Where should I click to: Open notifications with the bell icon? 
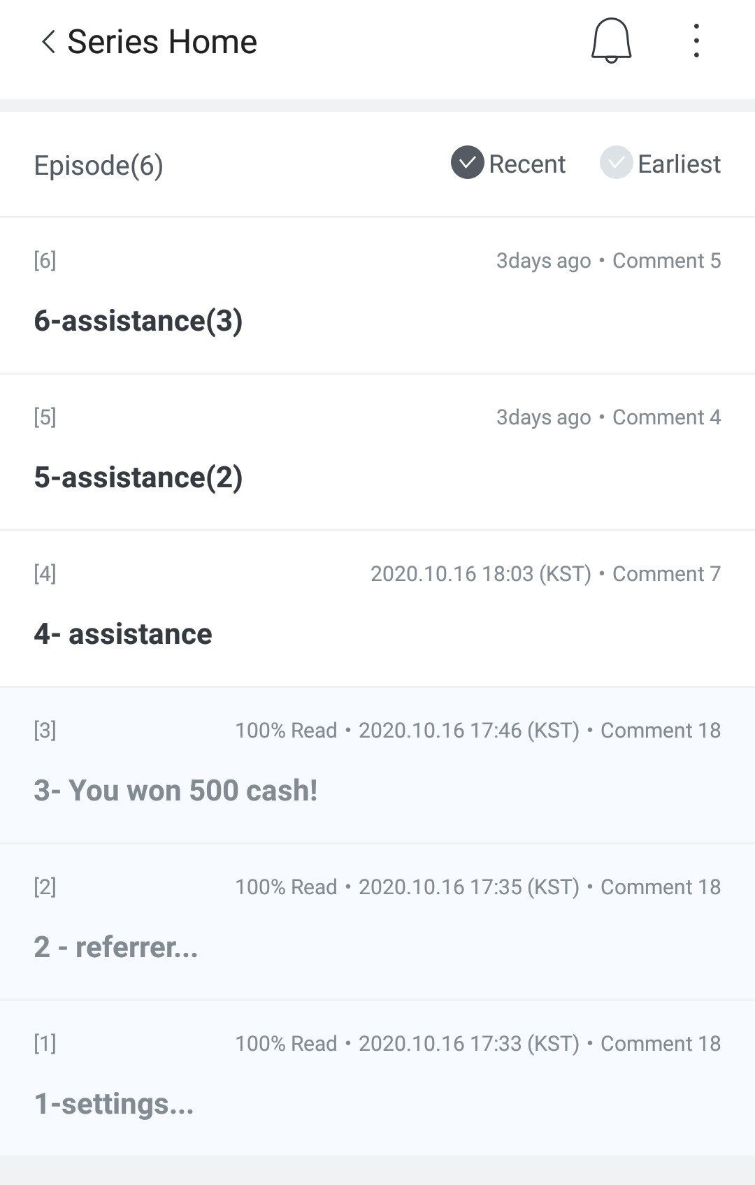[611, 41]
